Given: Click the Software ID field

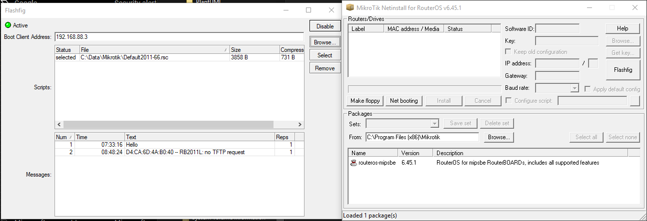Looking at the screenshot, I should (557, 28).
